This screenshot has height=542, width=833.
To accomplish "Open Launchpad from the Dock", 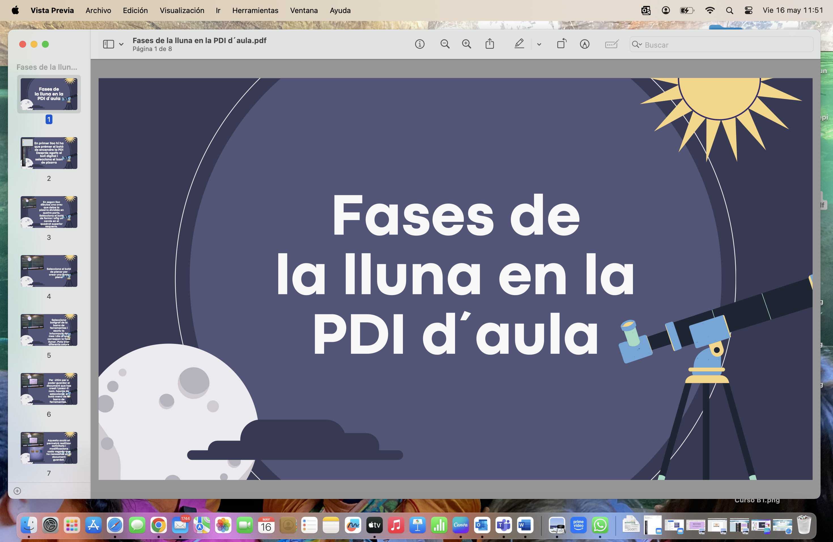I will [x=72, y=525].
